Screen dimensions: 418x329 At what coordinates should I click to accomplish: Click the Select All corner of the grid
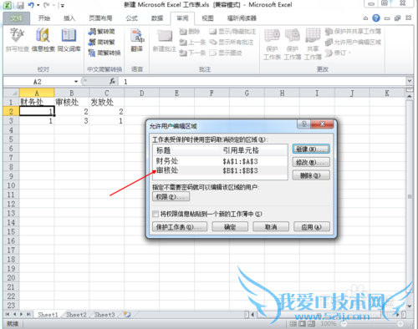coord(11,93)
